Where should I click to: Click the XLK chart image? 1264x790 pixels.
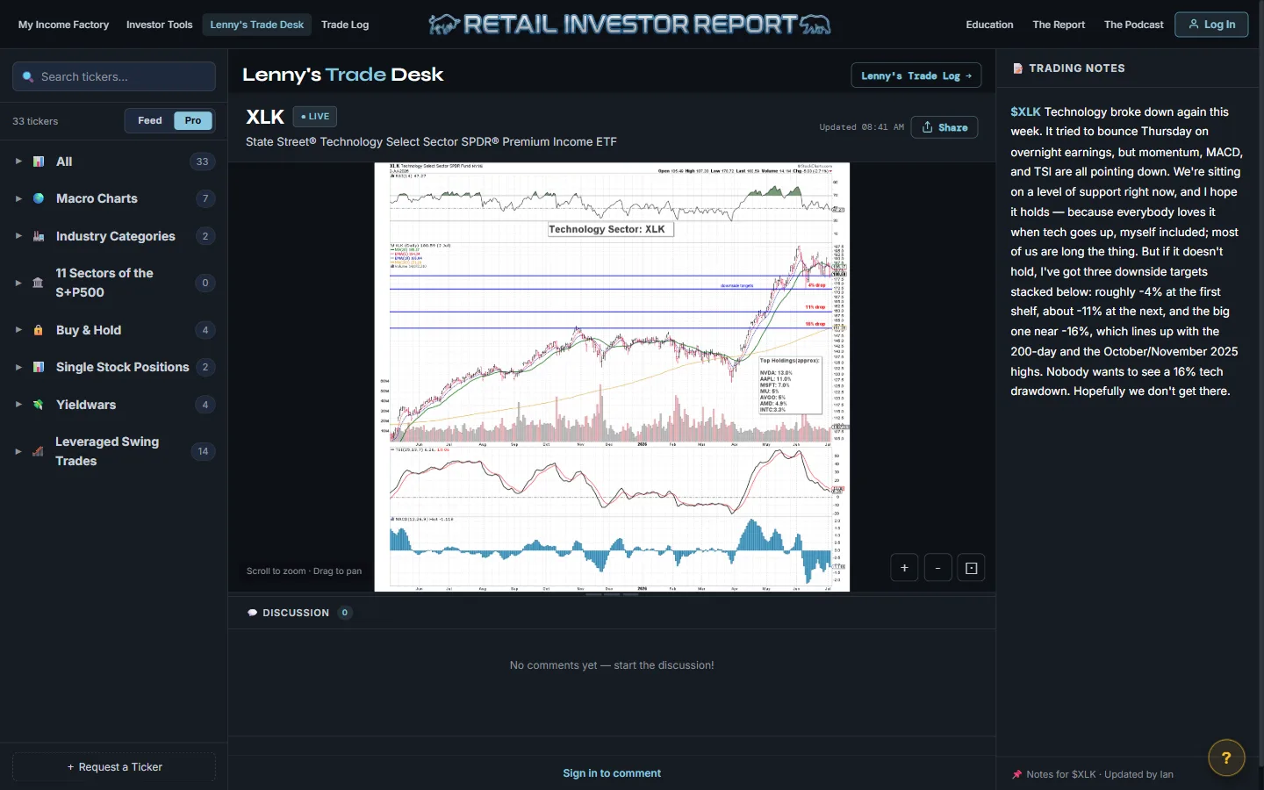pos(612,377)
